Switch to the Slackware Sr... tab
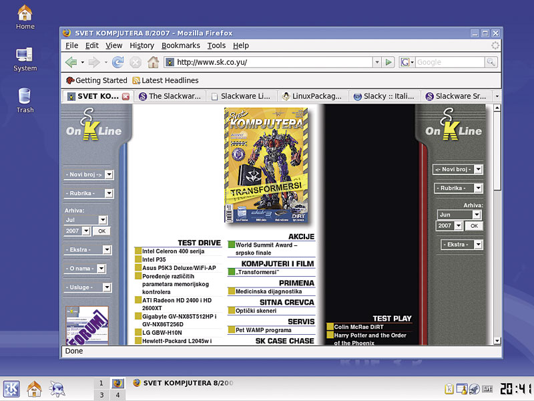This screenshot has height=401, width=534. [x=457, y=96]
